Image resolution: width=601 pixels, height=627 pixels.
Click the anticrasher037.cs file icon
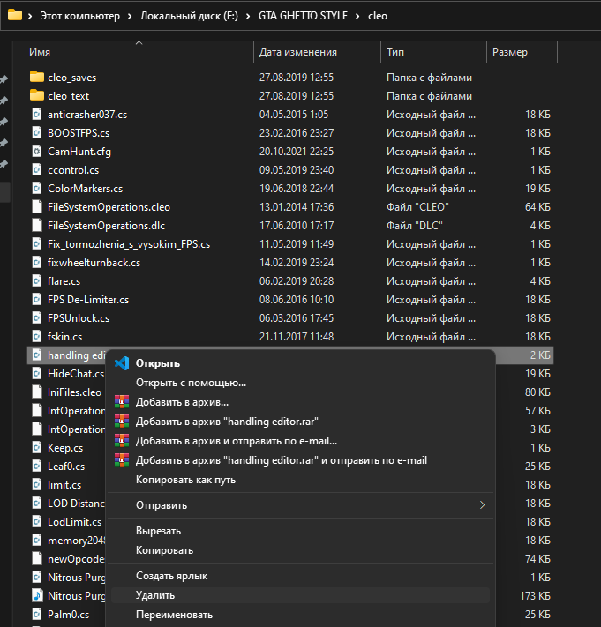pos(37,115)
